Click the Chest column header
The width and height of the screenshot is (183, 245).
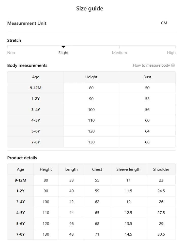click(x=97, y=169)
